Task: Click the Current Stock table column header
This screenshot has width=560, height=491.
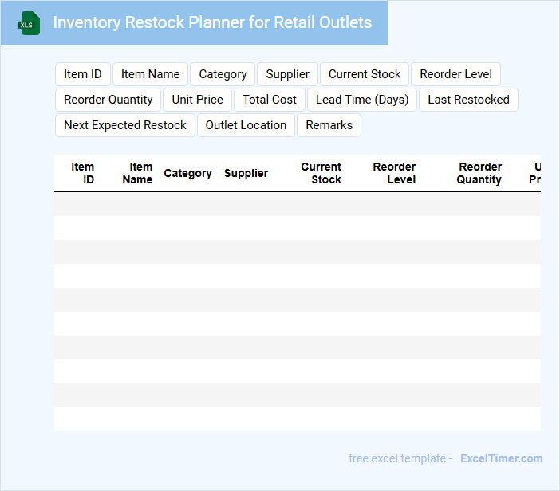Action: click(x=321, y=173)
